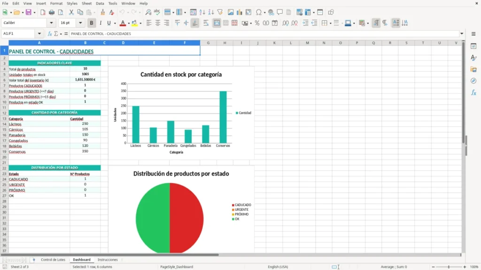Open sidebar Properties panel icon

tap(473, 46)
